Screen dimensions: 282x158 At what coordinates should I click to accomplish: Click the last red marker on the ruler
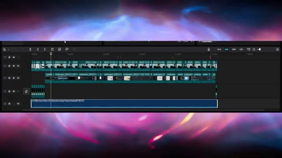tap(210, 57)
